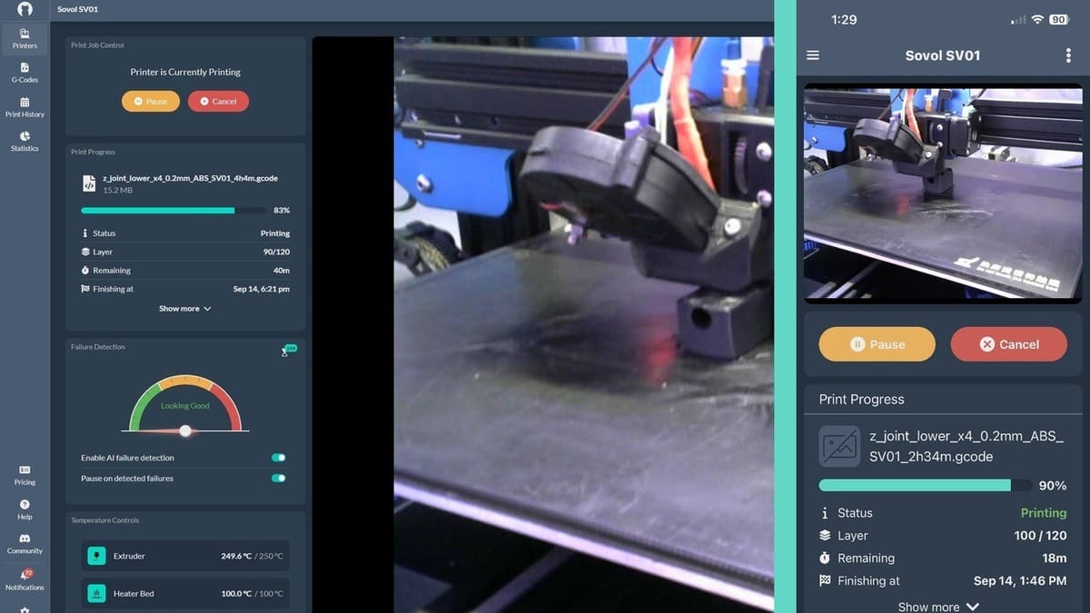Tap the mobile gcode image placeholder icon
Viewport: 1090px width, 613px height.
(x=839, y=446)
